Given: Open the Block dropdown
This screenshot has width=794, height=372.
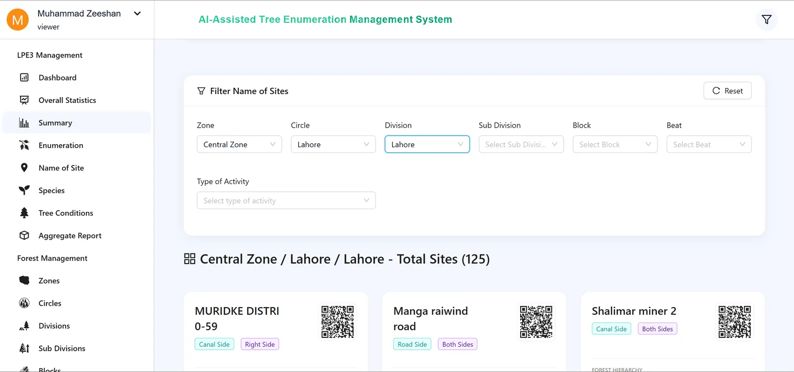Looking at the screenshot, I should coord(615,145).
